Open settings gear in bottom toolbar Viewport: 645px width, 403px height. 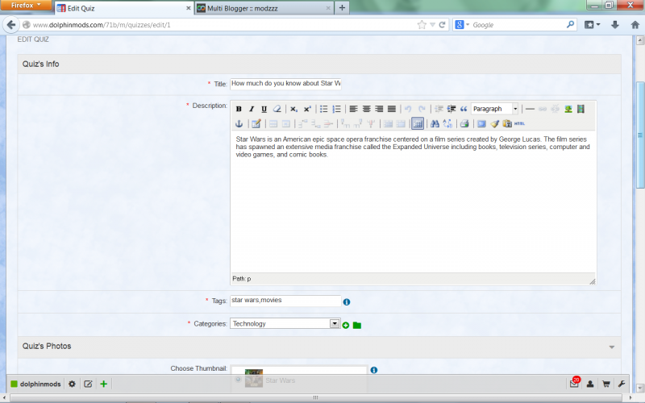pyautogui.click(x=72, y=384)
